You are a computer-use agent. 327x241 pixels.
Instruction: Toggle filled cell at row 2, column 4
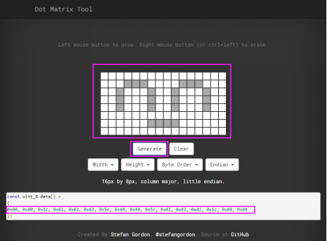click(x=128, y=84)
